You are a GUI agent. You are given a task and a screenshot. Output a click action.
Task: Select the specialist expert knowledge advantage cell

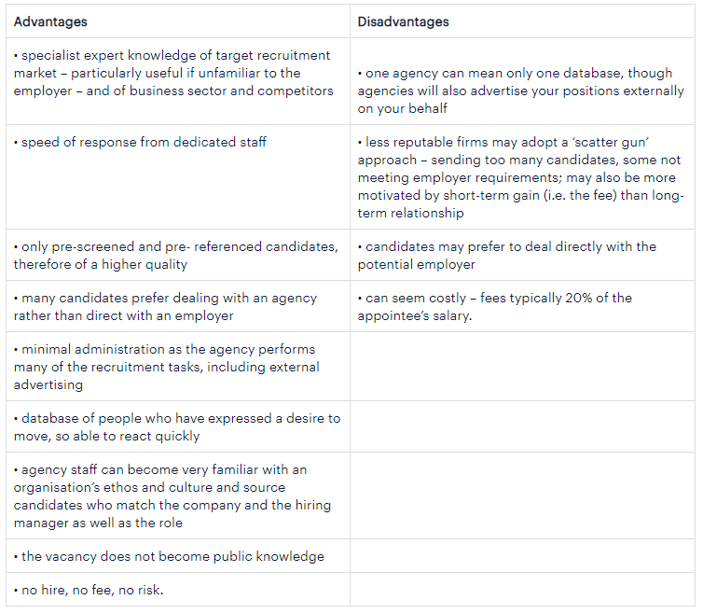point(173,73)
